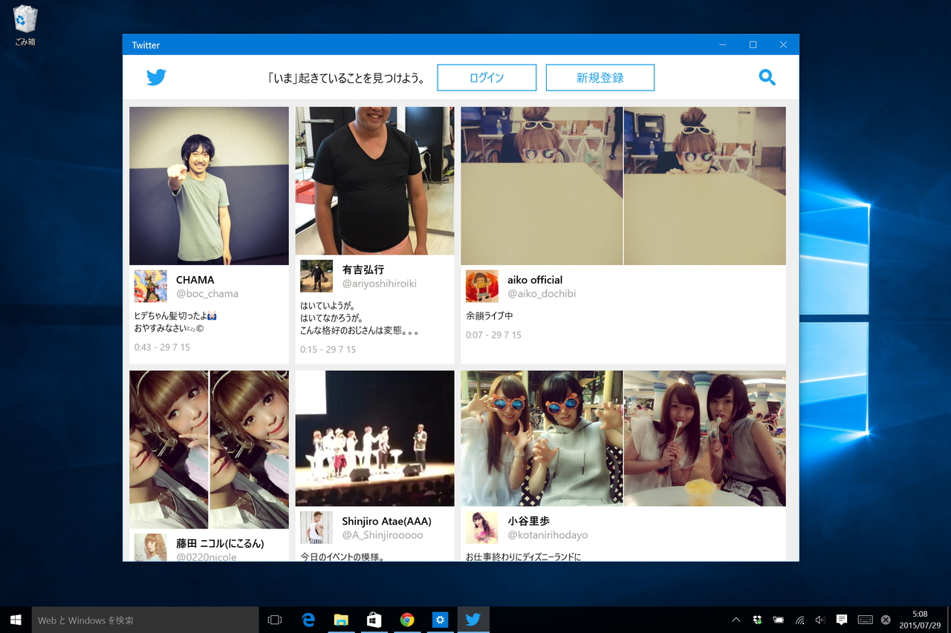Click the Windows search box on the taskbar
The width and height of the screenshot is (951, 633).
[x=145, y=619]
